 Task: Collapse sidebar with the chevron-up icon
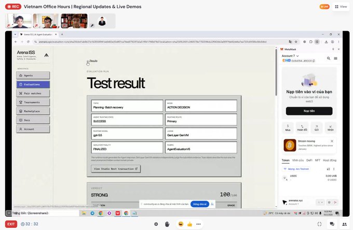tap(46, 55)
